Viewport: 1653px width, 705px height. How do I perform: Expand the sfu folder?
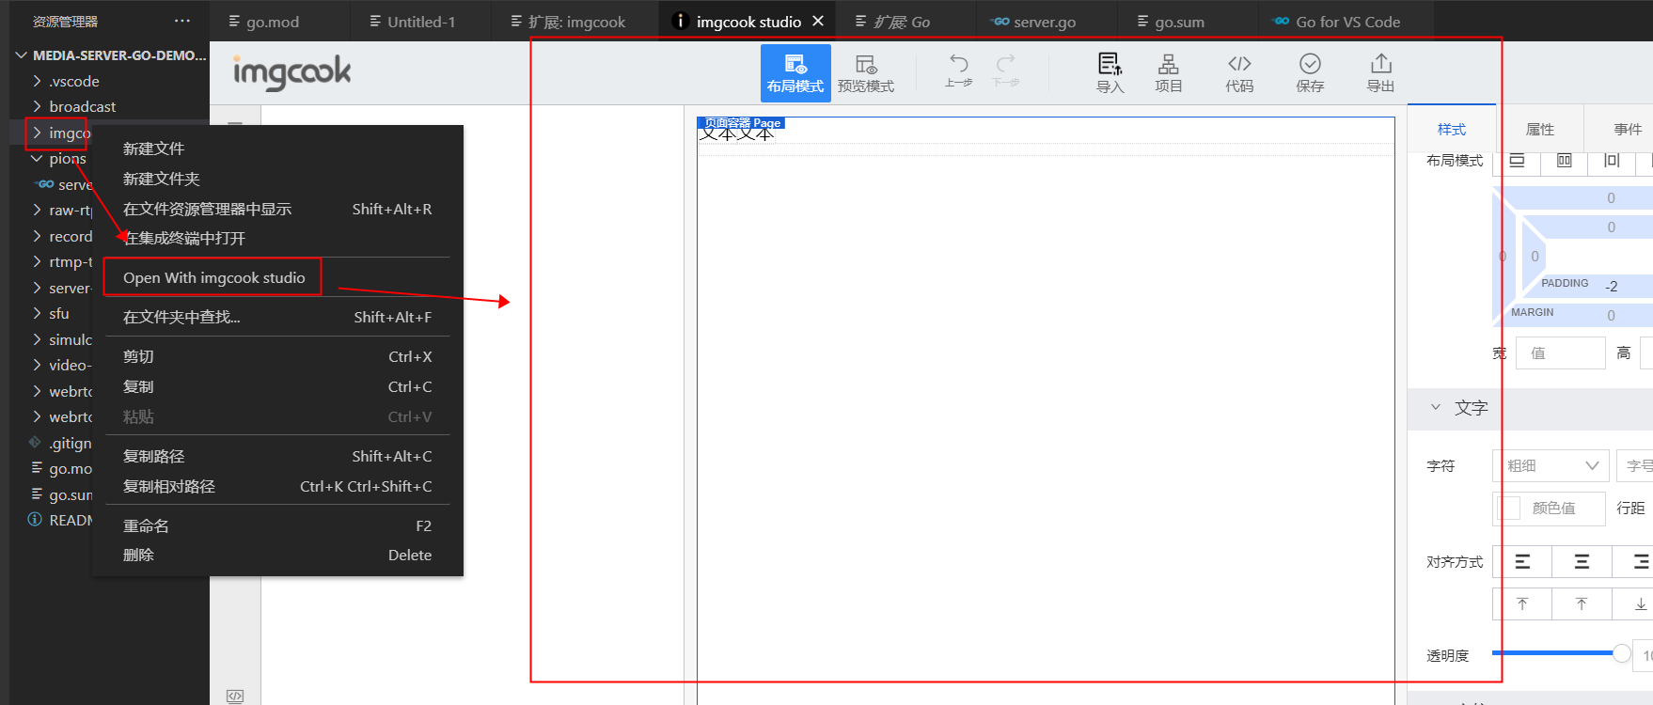(x=52, y=313)
